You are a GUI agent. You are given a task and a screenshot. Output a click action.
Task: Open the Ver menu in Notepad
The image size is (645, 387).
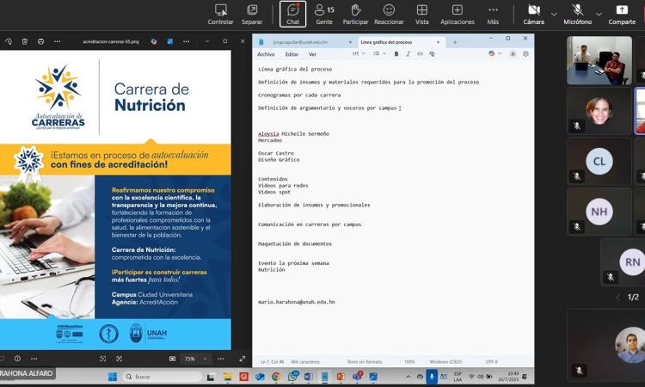[x=312, y=54]
